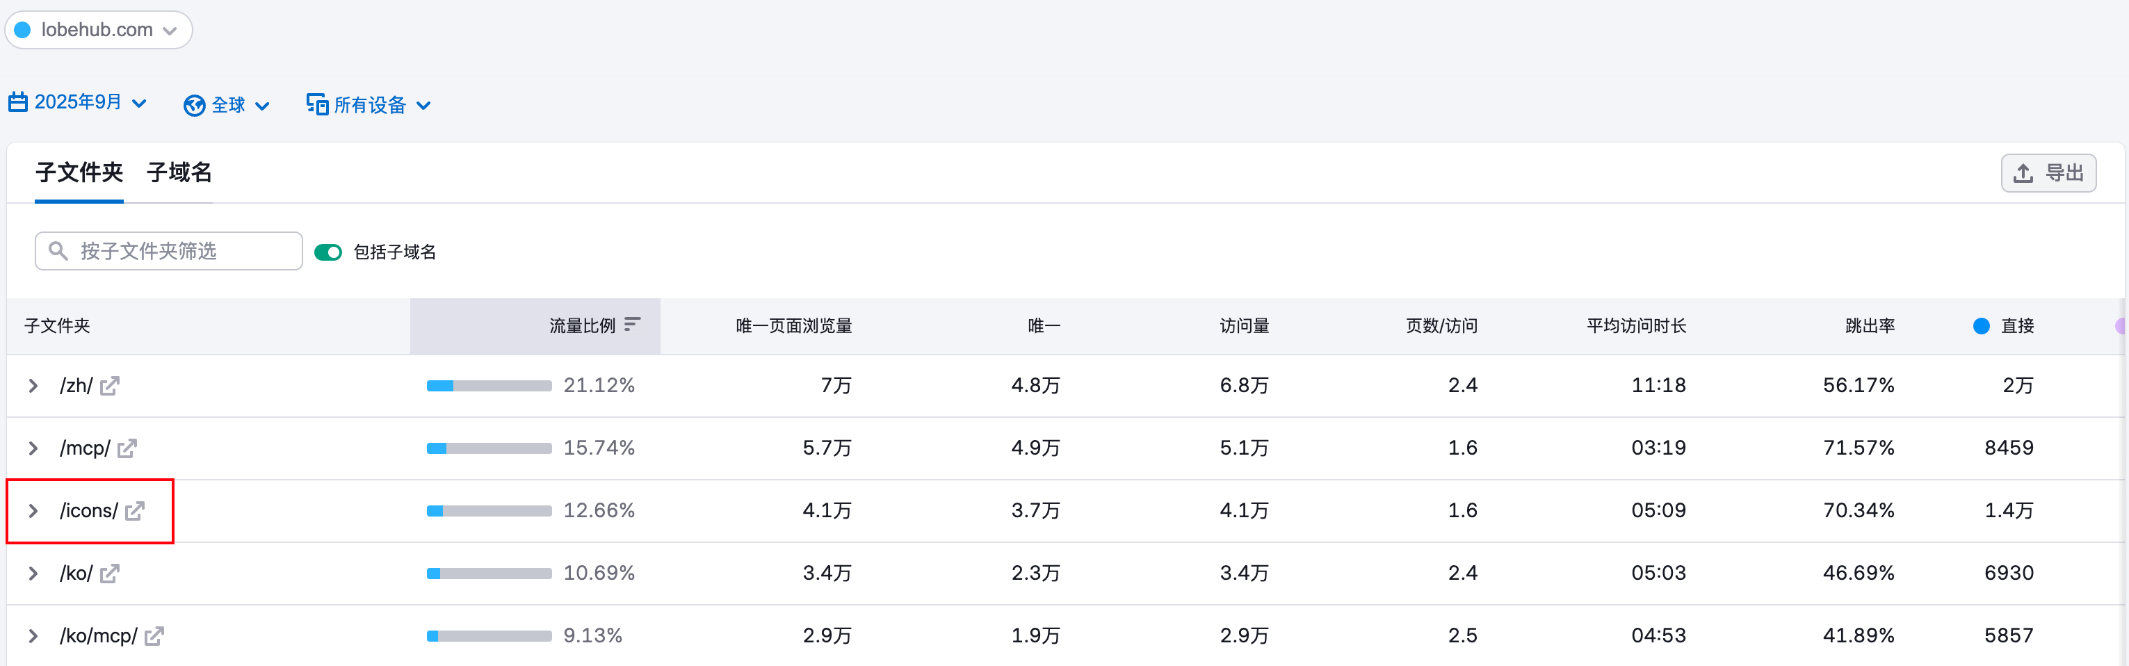Open the 所有设备 device dropdown
The width and height of the screenshot is (2129, 666).
(x=369, y=106)
